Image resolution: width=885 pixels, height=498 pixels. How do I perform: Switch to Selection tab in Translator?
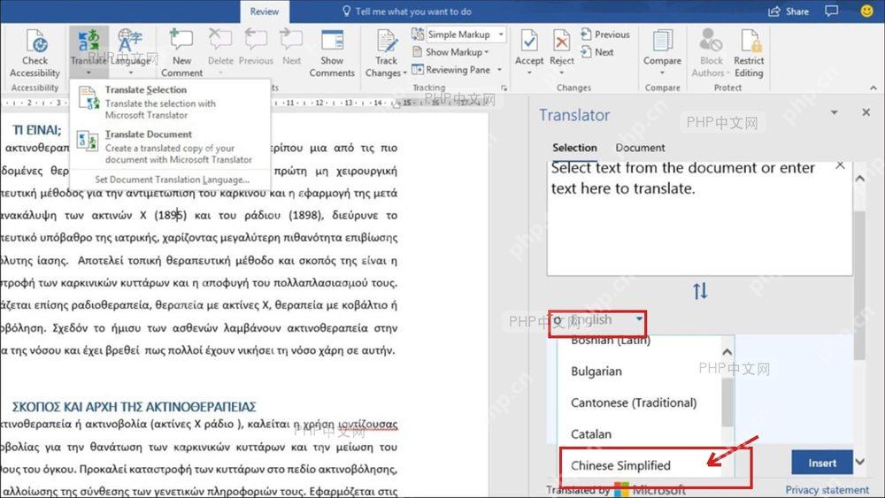tap(574, 148)
